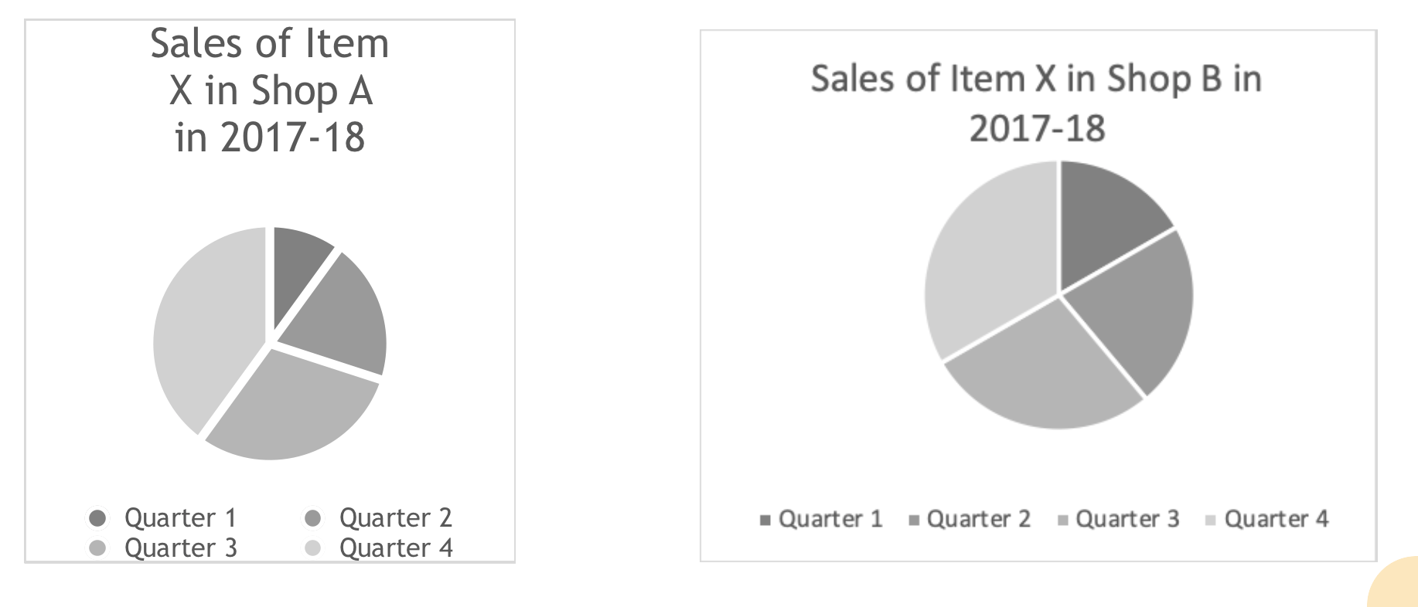
Task: Select the Quarter 2 slice in Shop A pie
Action: pyautogui.click(x=340, y=317)
